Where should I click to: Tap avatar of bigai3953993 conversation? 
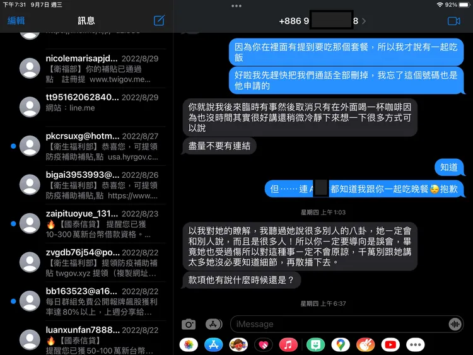[30, 185]
